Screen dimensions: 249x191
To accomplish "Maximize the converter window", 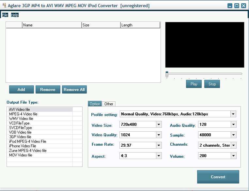I will (x=237, y=6).
